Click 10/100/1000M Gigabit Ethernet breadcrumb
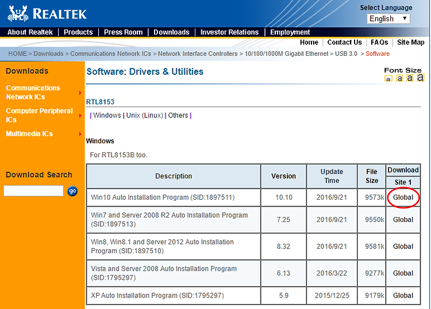This screenshot has width=431, height=309. [x=286, y=54]
